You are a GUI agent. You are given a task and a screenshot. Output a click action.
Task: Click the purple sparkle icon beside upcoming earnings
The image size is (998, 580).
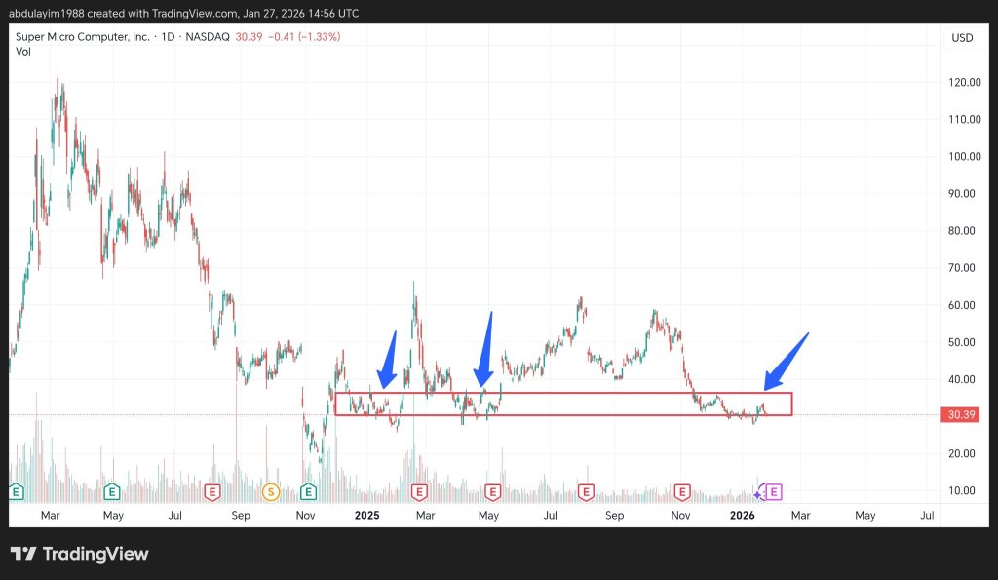pos(757,494)
